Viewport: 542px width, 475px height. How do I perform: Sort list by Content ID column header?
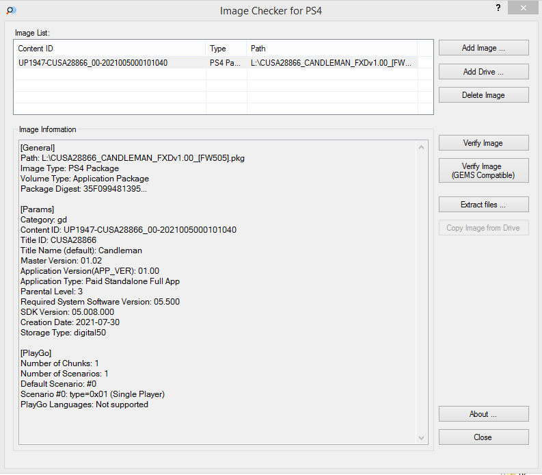pyautogui.click(x=109, y=49)
